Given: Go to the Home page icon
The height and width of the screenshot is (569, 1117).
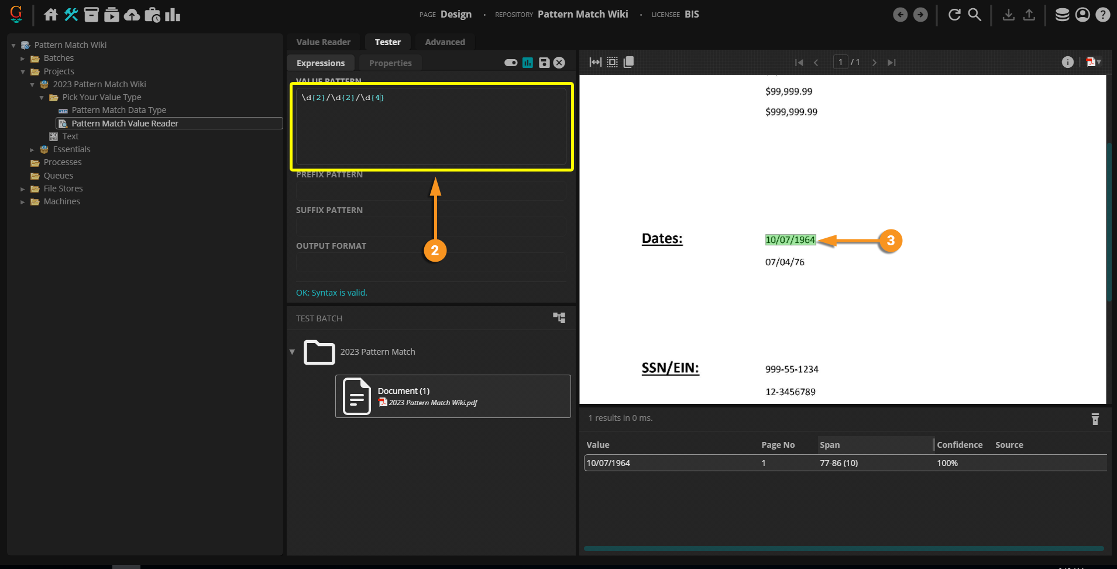Looking at the screenshot, I should 51,15.
